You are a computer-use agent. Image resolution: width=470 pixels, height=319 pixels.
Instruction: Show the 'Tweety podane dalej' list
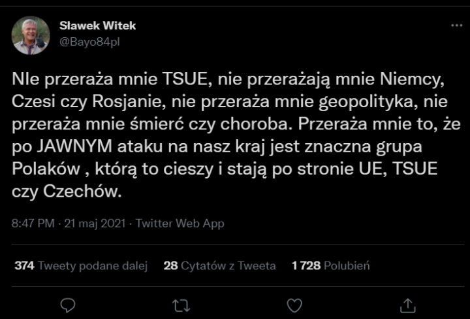tap(93, 266)
